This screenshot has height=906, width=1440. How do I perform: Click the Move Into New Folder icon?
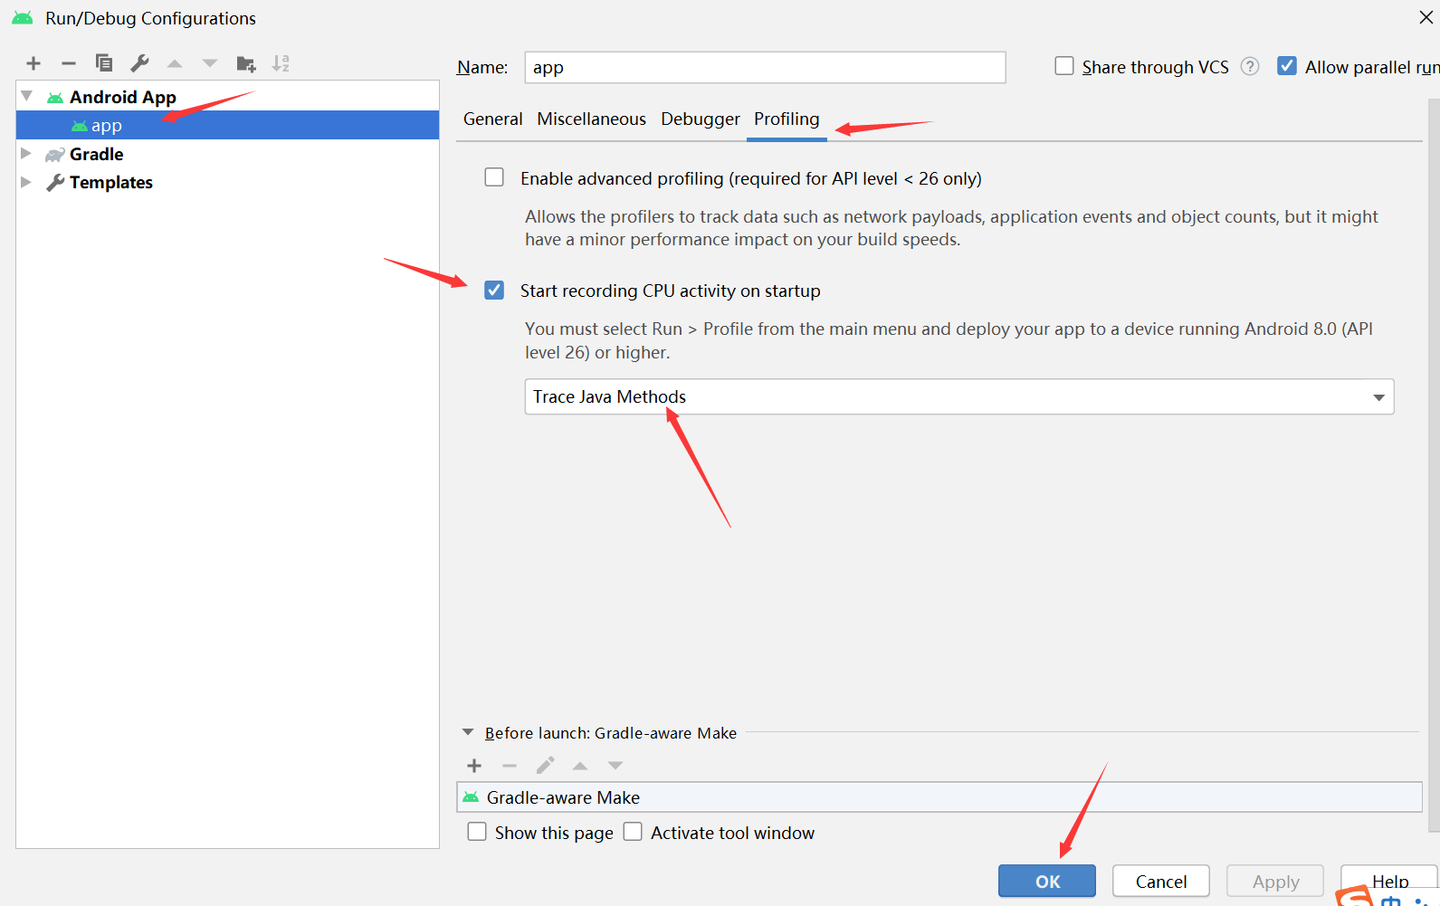coord(245,63)
